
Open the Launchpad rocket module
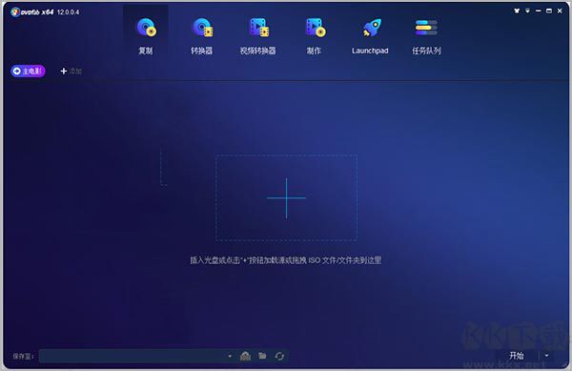(370, 36)
